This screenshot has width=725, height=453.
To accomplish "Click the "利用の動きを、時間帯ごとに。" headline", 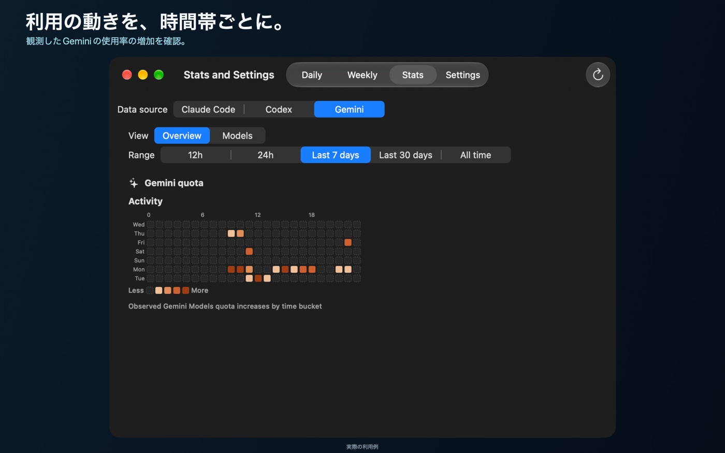I will (155, 22).
